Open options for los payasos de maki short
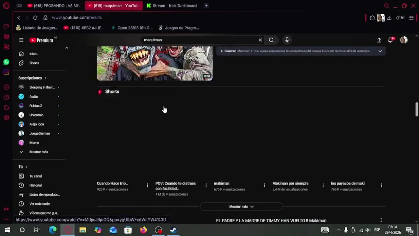The width and height of the screenshot is (419, 236). pyautogui.click(x=381, y=186)
